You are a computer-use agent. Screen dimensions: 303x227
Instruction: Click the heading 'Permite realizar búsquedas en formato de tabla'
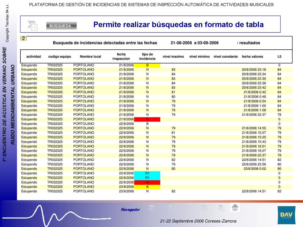178,25
